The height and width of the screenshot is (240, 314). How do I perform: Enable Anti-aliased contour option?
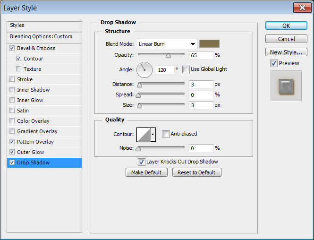[165, 134]
